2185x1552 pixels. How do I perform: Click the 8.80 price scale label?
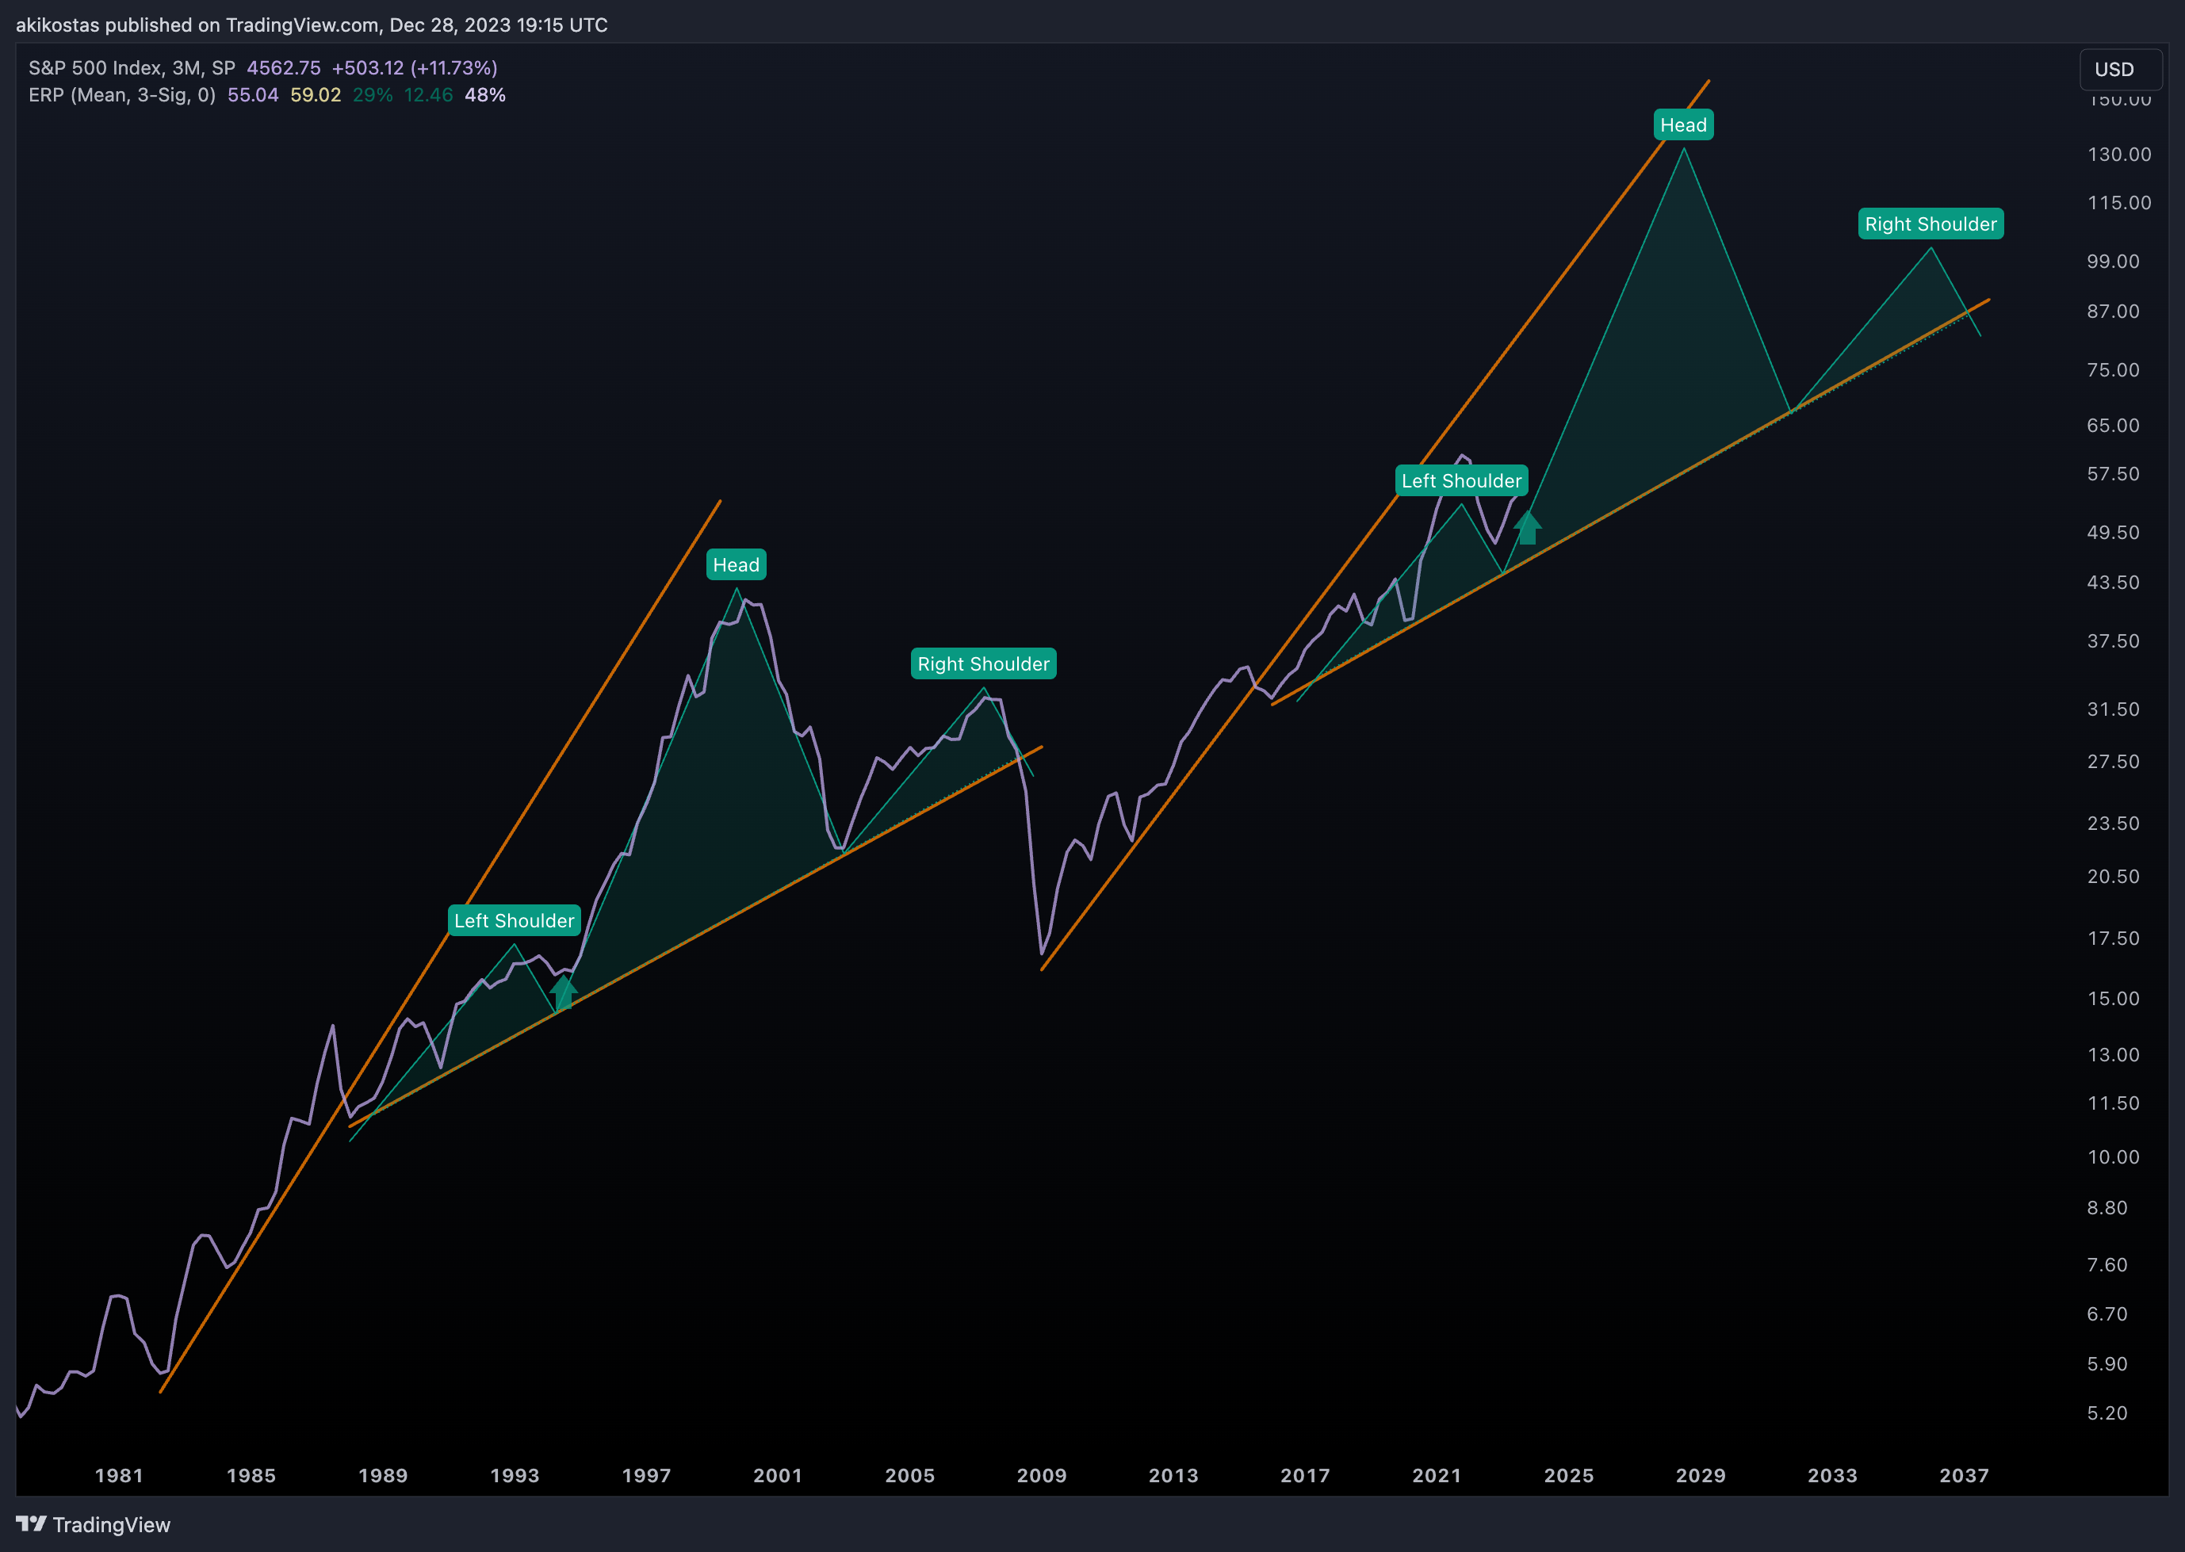tap(2107, 1208)
